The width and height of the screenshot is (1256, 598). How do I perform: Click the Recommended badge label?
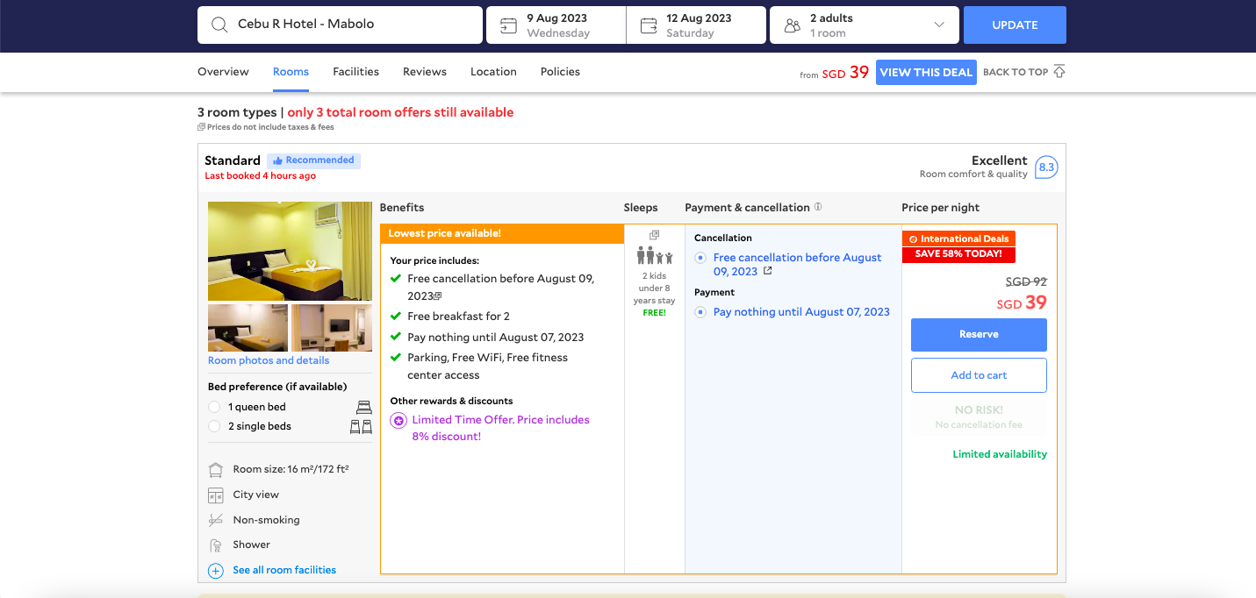[x=314, y=160]
